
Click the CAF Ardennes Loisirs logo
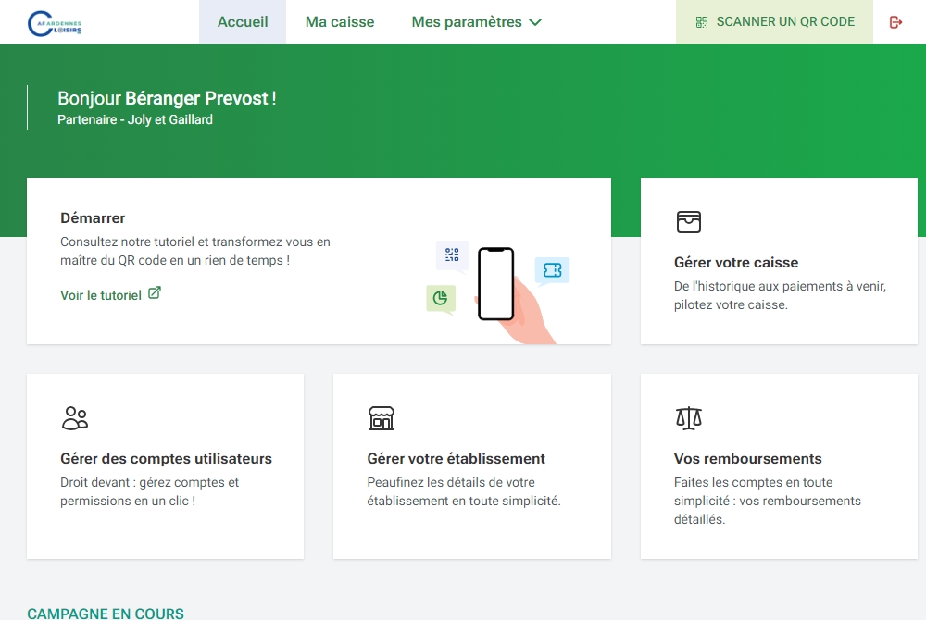55,22
